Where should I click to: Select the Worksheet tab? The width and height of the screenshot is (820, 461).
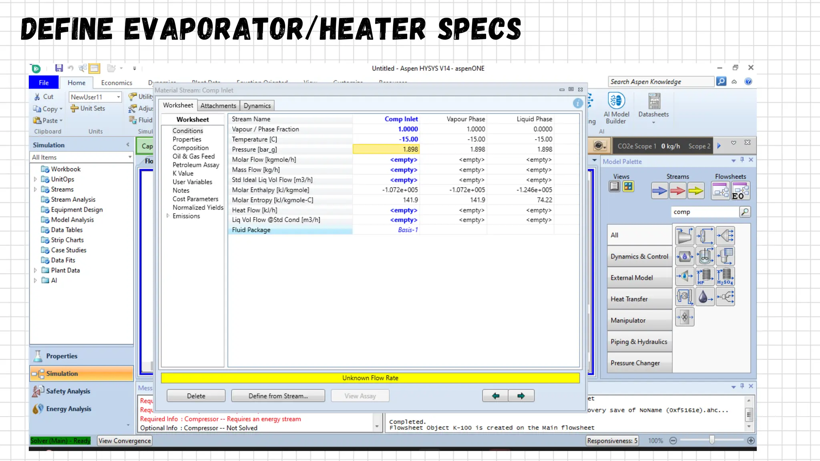[x=178, y=105]
